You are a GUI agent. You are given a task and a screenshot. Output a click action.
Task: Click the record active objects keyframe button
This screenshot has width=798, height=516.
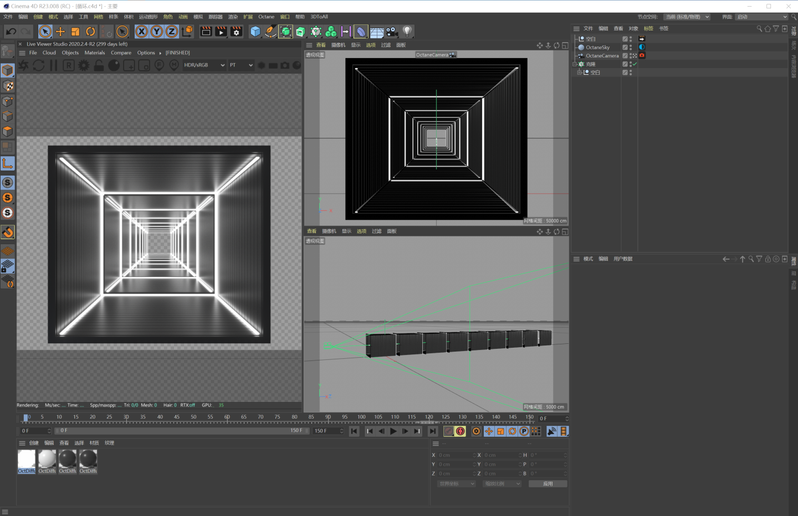448,431
